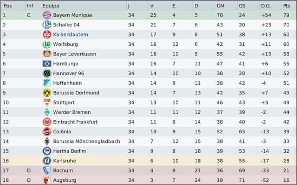The width and height of the screenshot is (297, 185).
Task: Click the Schalke 04 club badge
Action: 46,25
